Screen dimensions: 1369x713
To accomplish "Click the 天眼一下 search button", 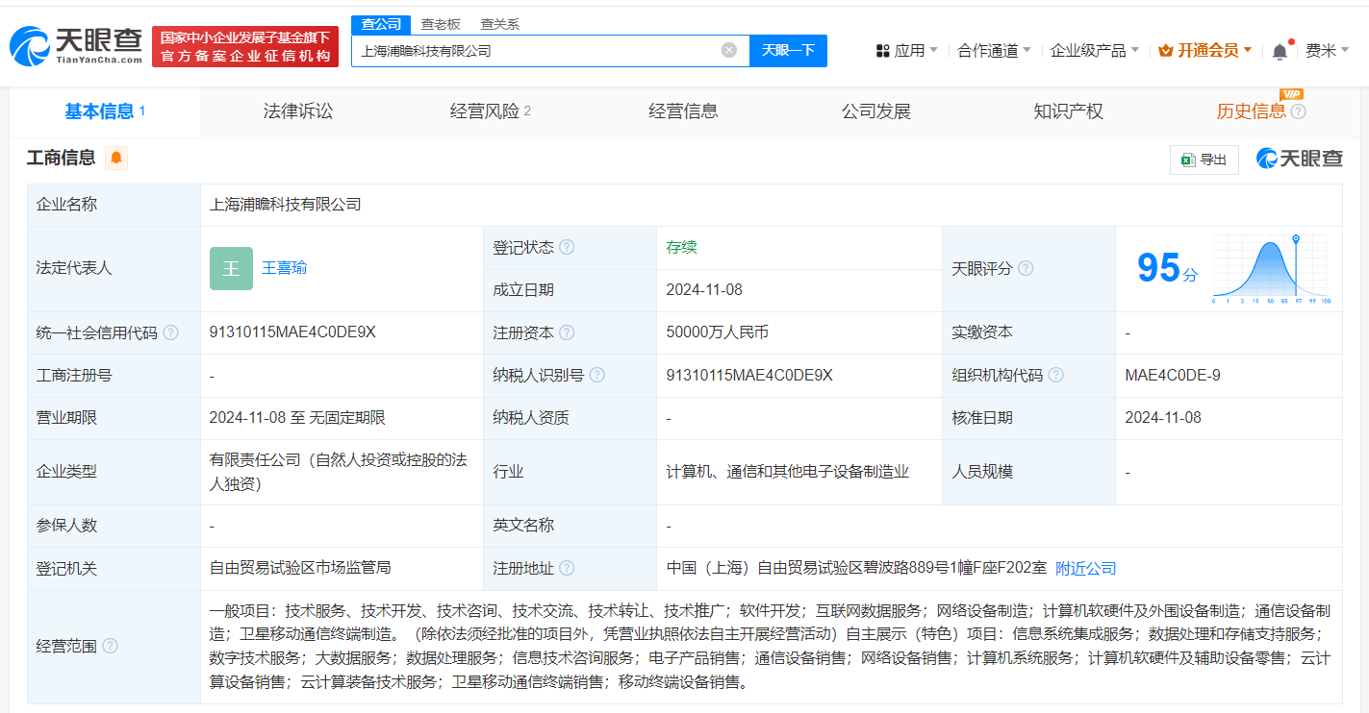I will coord(788,50).
